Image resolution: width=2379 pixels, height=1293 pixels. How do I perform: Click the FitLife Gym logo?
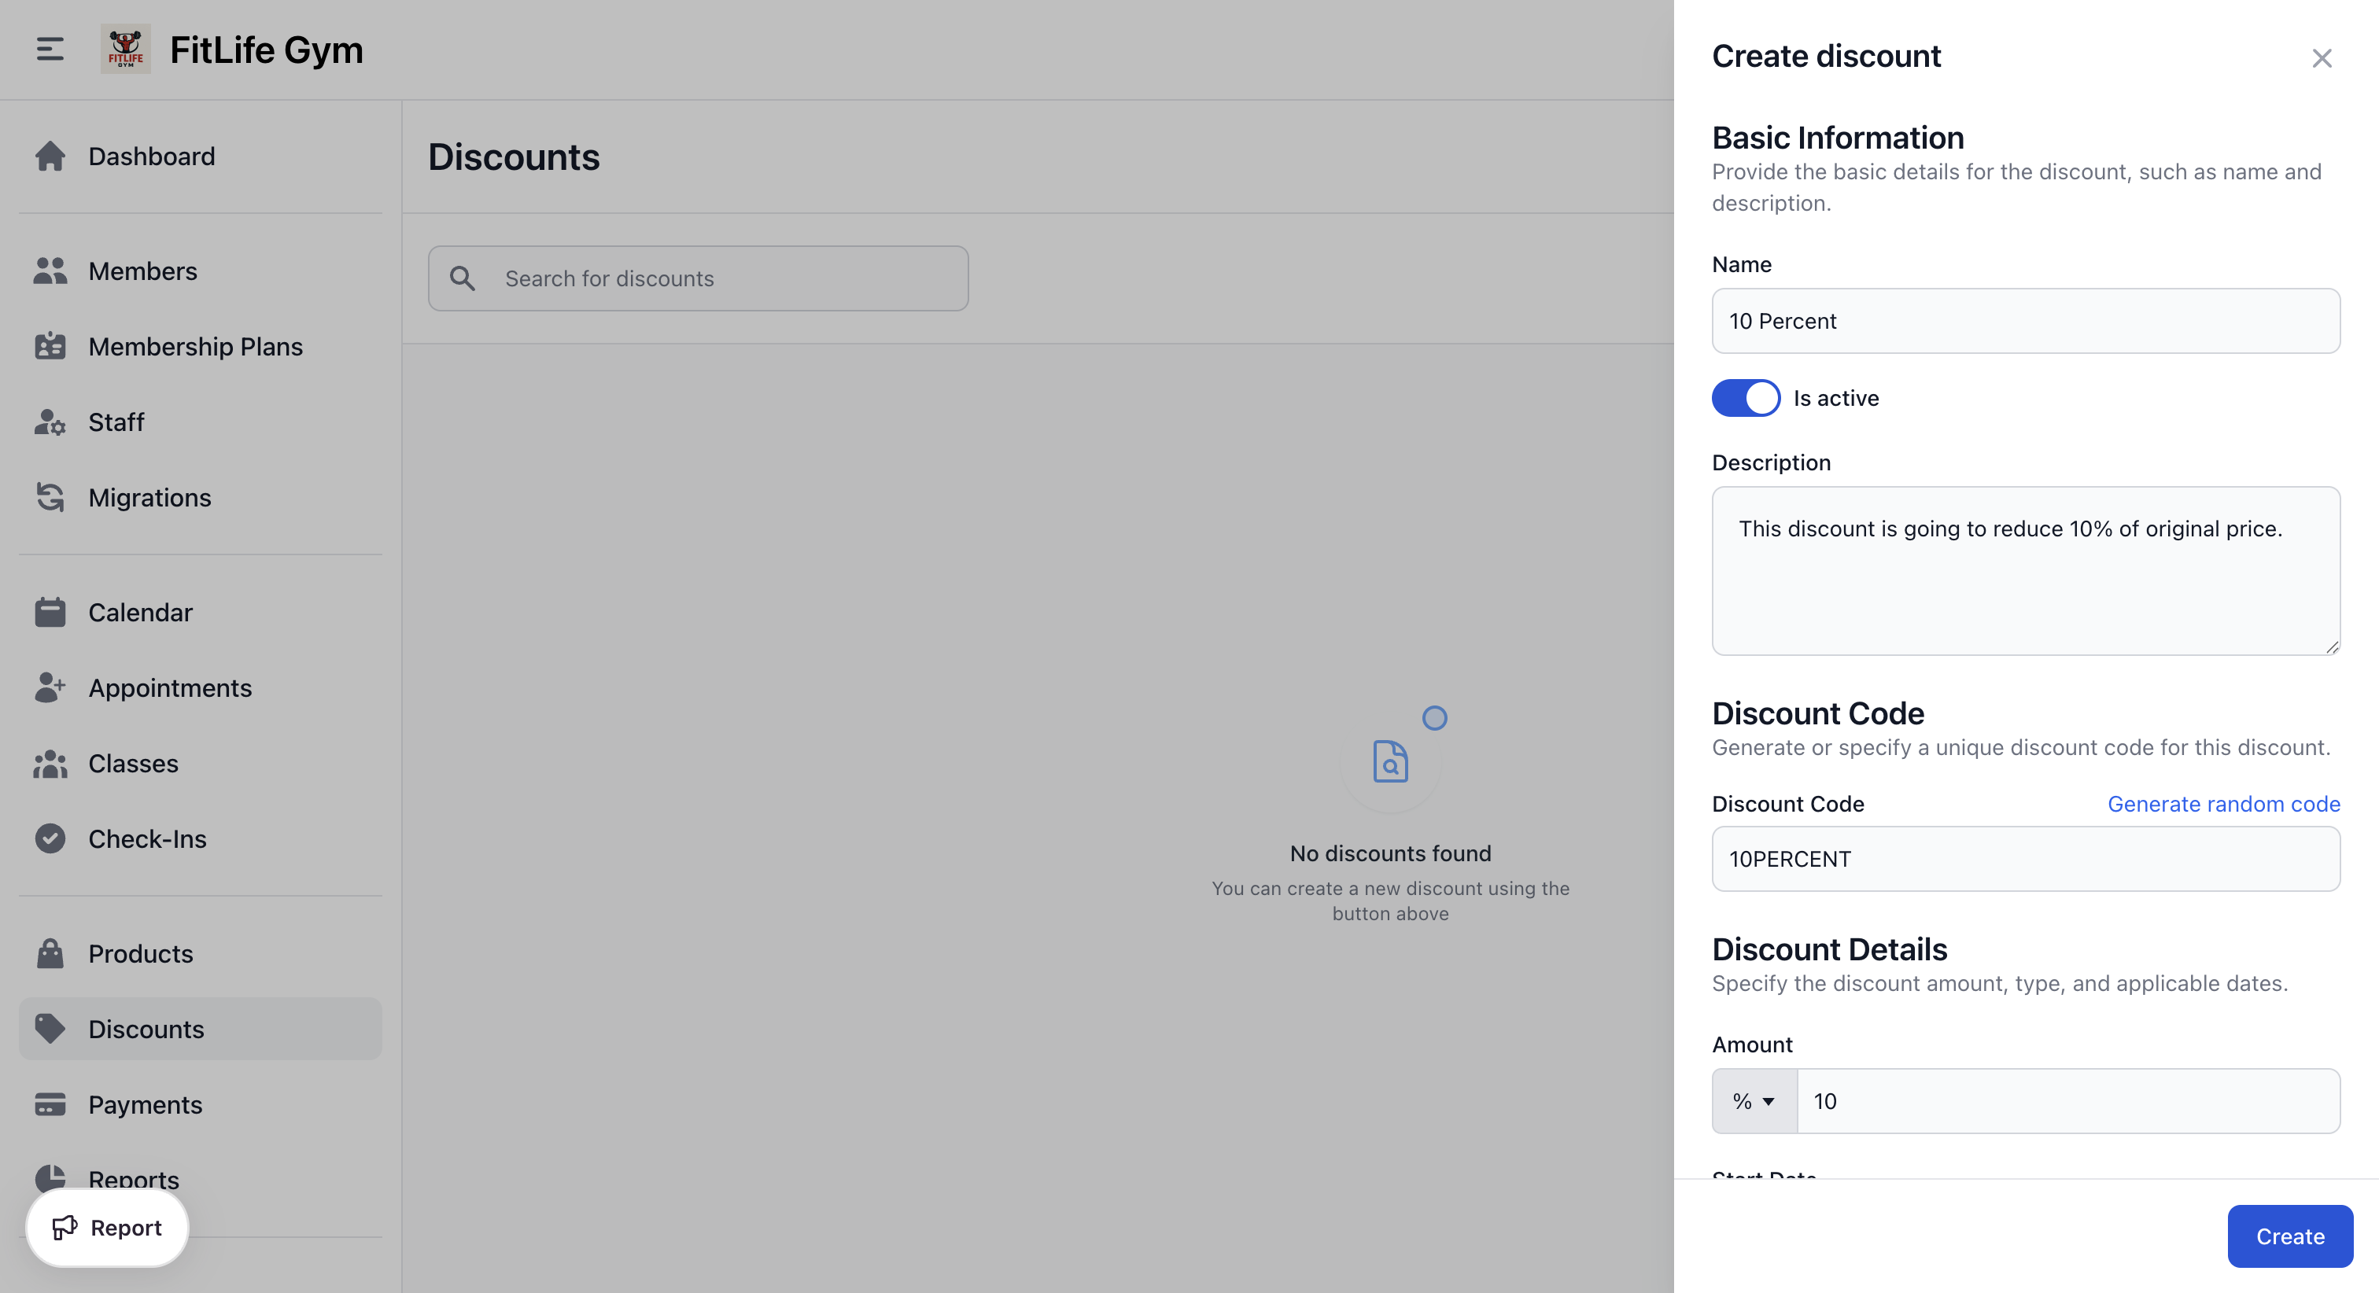[x=127, y=49]
